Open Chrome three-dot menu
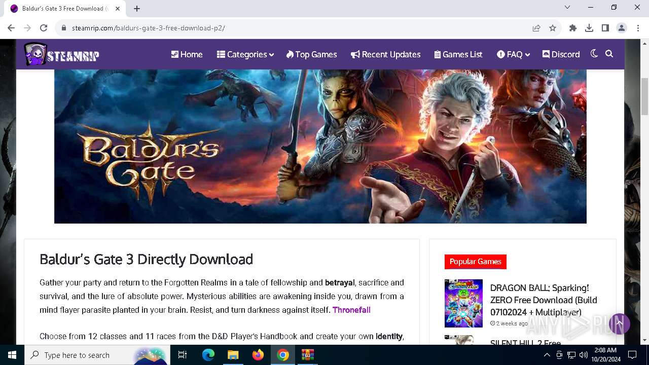 click(x=637, y=28)
